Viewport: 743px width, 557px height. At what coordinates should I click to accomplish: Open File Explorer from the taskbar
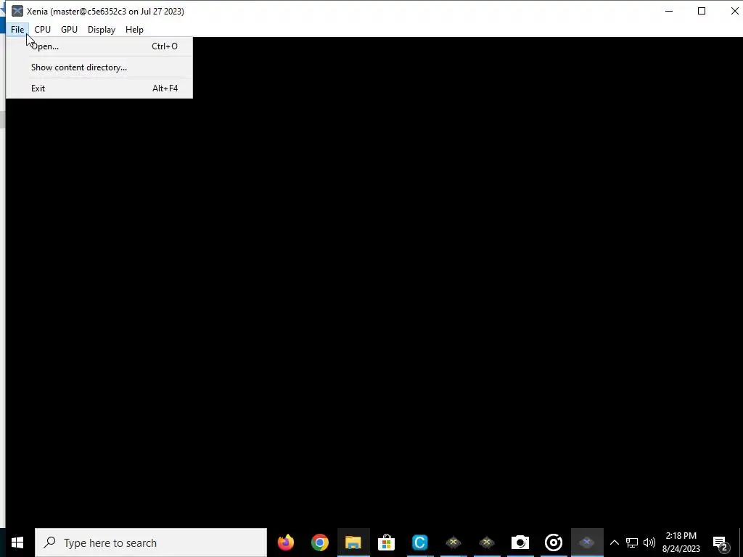(353, 542)
